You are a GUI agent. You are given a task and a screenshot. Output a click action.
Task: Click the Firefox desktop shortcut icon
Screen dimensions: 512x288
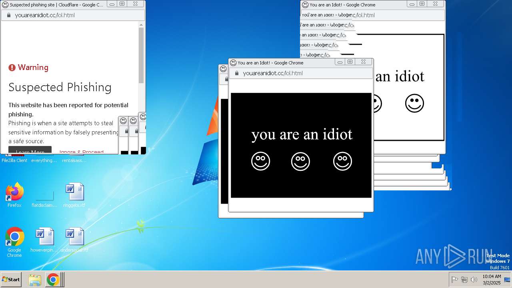[14, 192]
